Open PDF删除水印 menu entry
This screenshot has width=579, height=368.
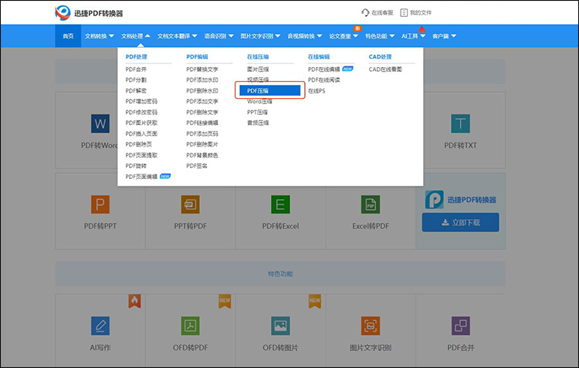pos(202,90)
